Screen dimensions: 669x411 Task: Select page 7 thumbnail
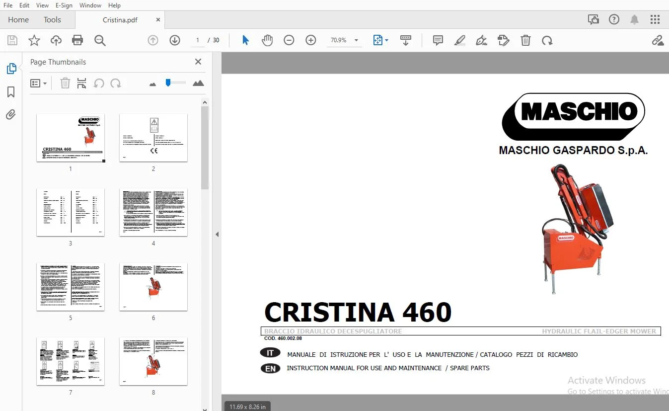coord(71,361)
